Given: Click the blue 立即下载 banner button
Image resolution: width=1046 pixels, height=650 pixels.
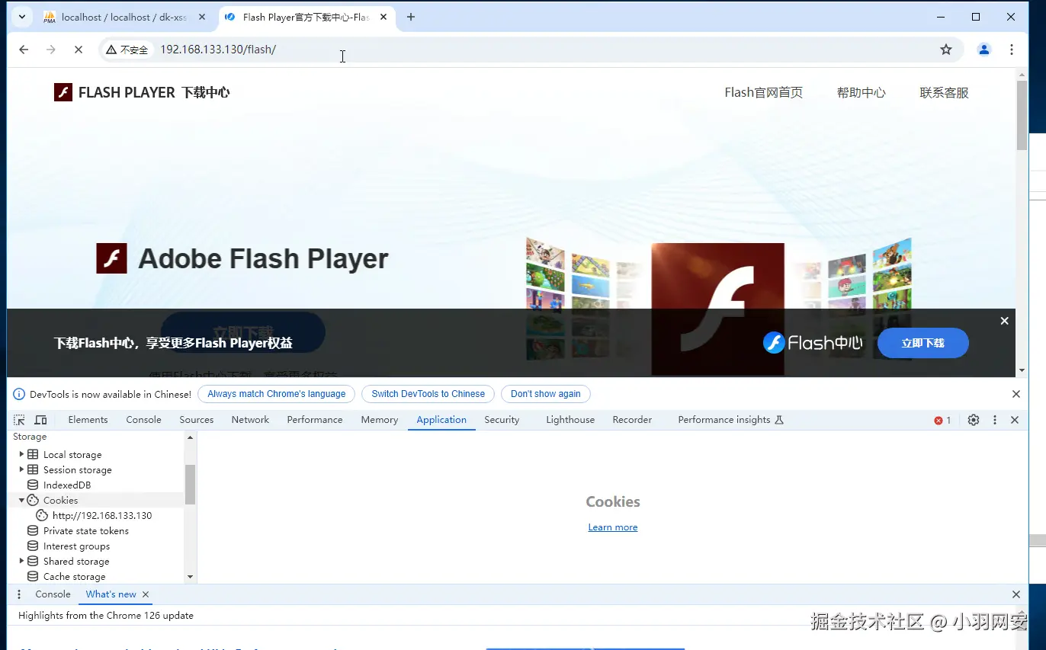Looking at the screenshot, I should pyautogui.click(x=923, y=343).
